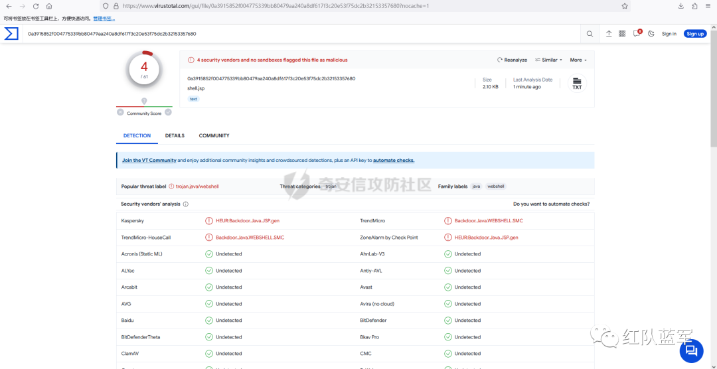The image size is (717, 369).
Task: Click alert icon next to TrendMicro result
Action: (x=447, y=221)
